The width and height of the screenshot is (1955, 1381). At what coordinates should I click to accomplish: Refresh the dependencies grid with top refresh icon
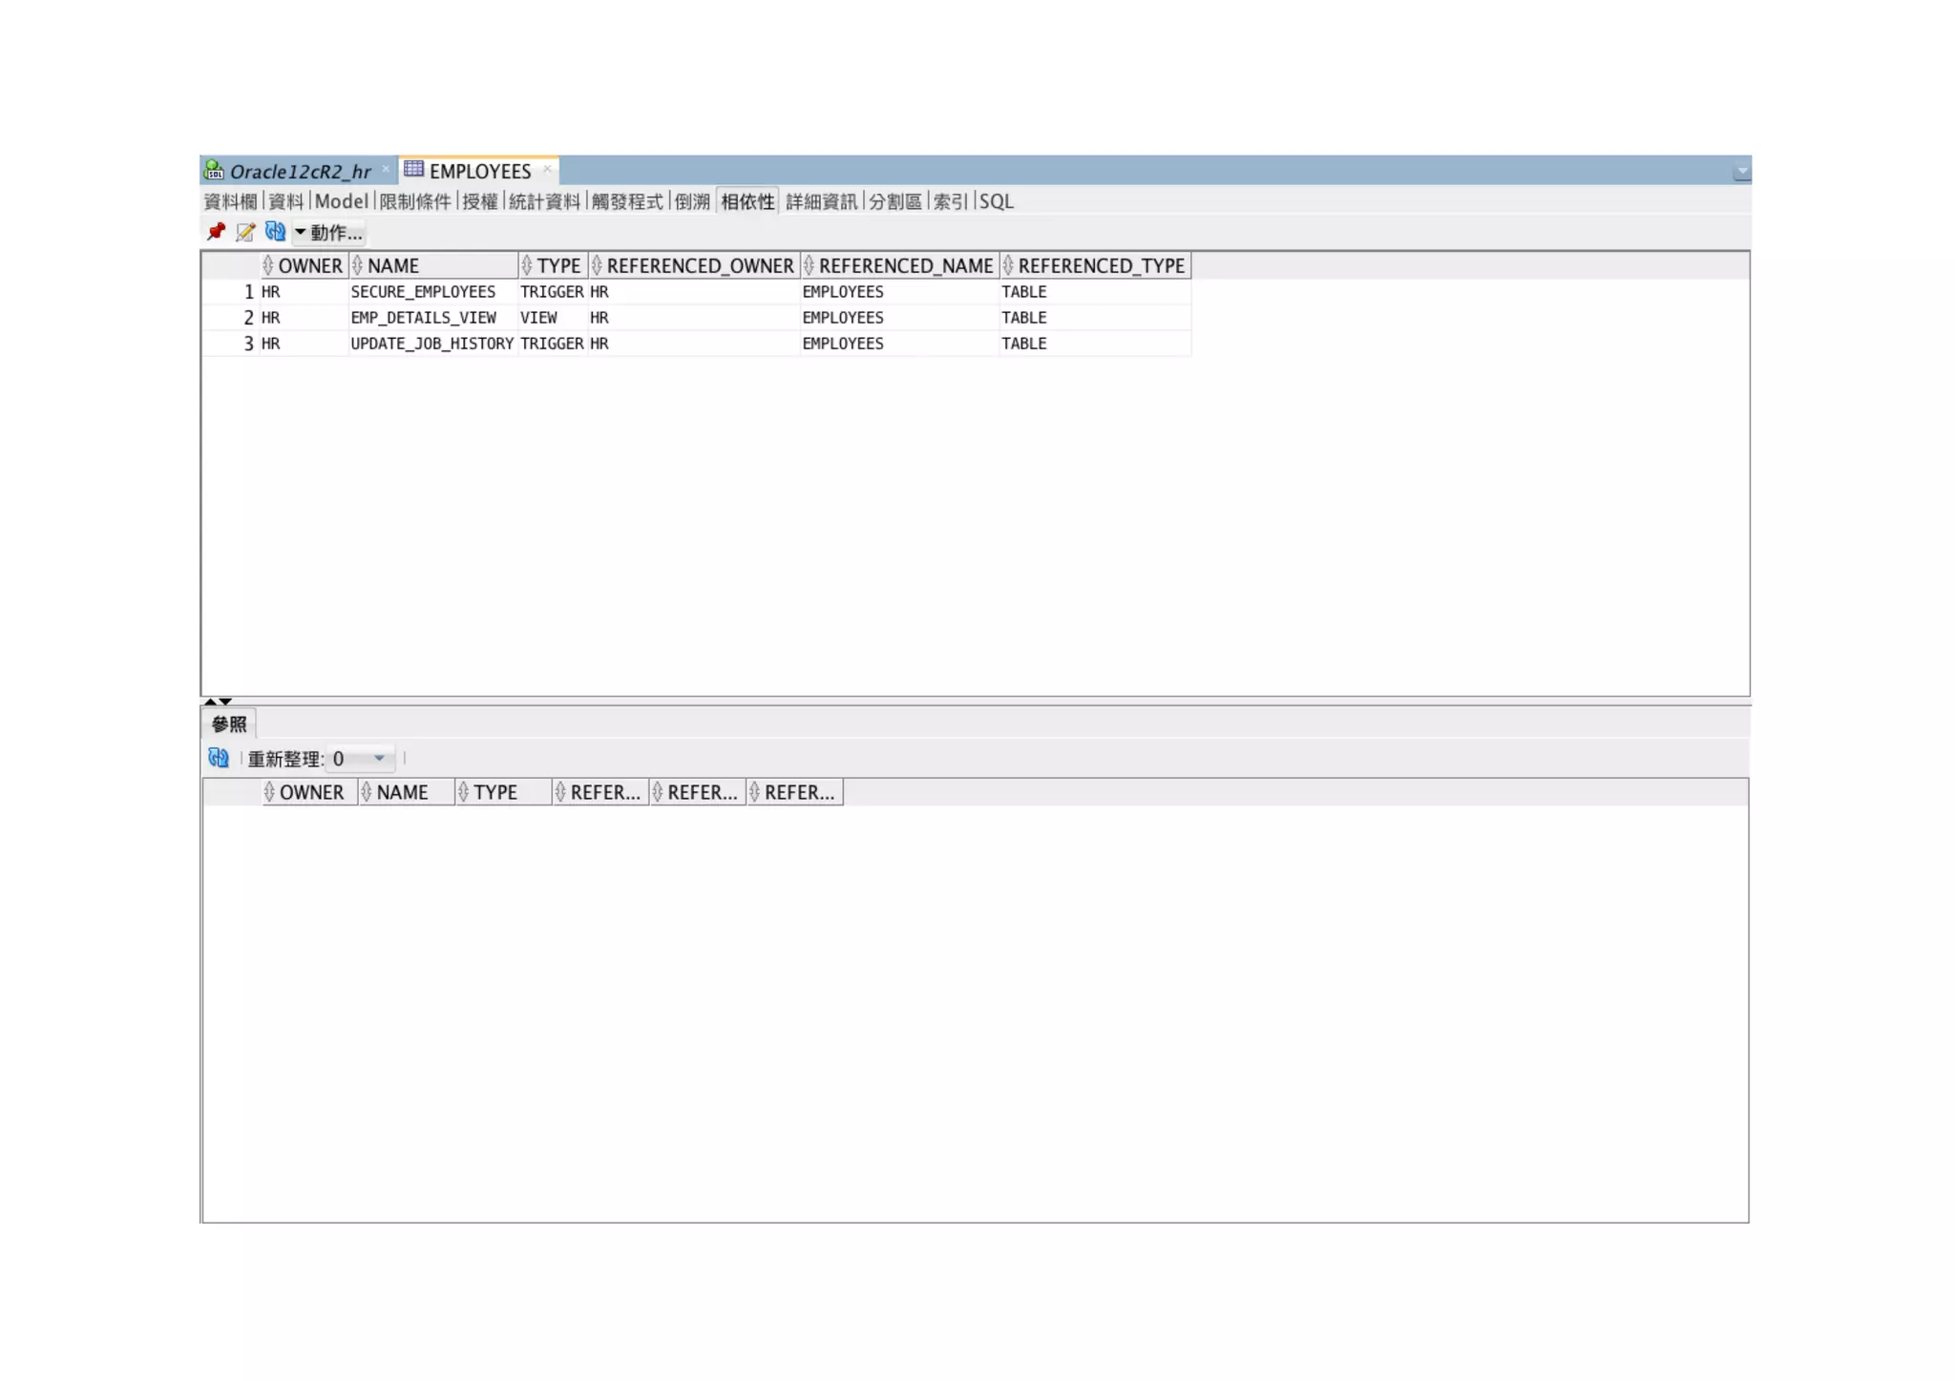pyautogui.click(x=275, y=232)
